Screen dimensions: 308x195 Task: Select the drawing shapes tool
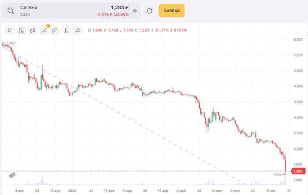(55, 30)
